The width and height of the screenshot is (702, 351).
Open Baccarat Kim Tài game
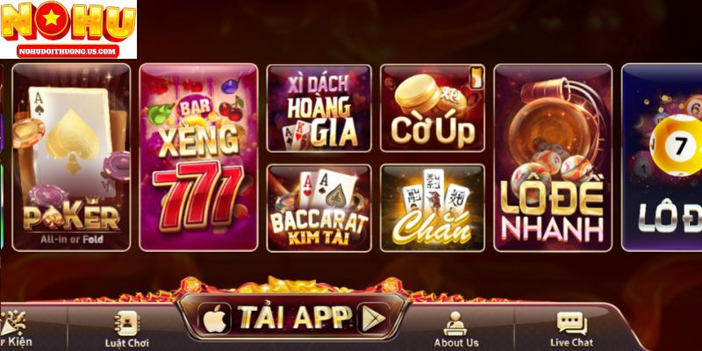(319, 208)
